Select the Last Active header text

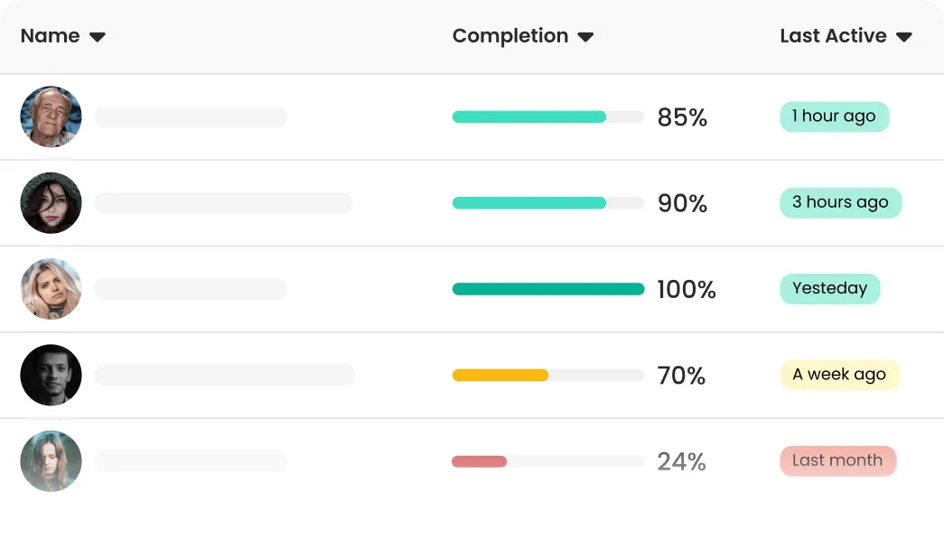pos(833,36)
